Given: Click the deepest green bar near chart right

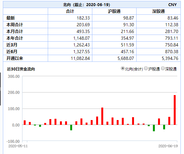Looking at the screenshot, I should pyautogui.click(x=154, y=128).
